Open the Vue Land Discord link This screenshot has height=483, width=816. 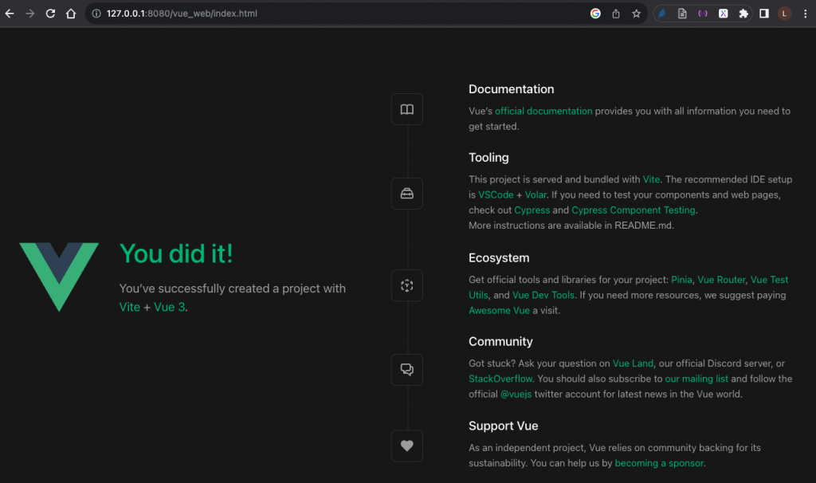(633, 363)
